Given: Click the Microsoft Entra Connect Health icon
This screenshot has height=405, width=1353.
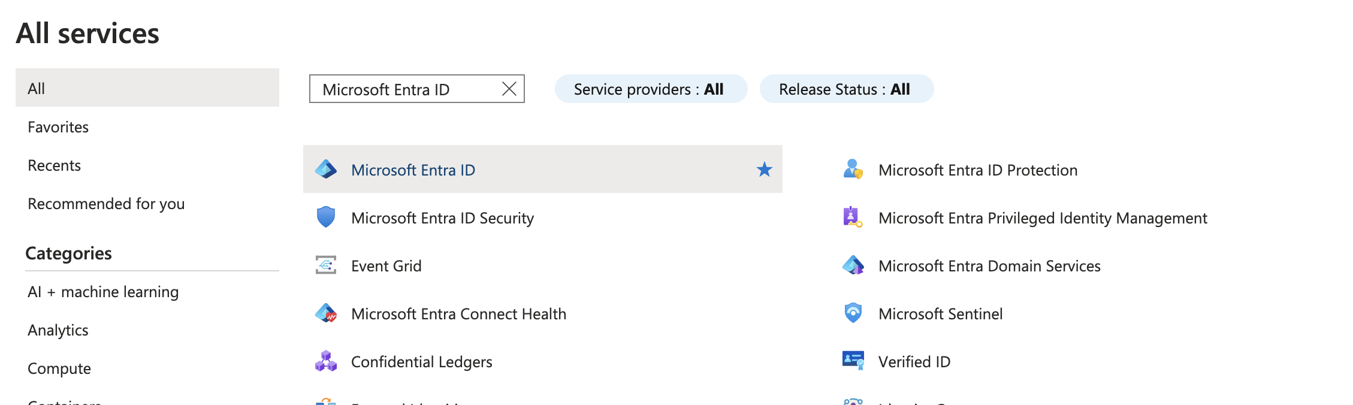Looking at the screenshot, I should pos(326,313).
